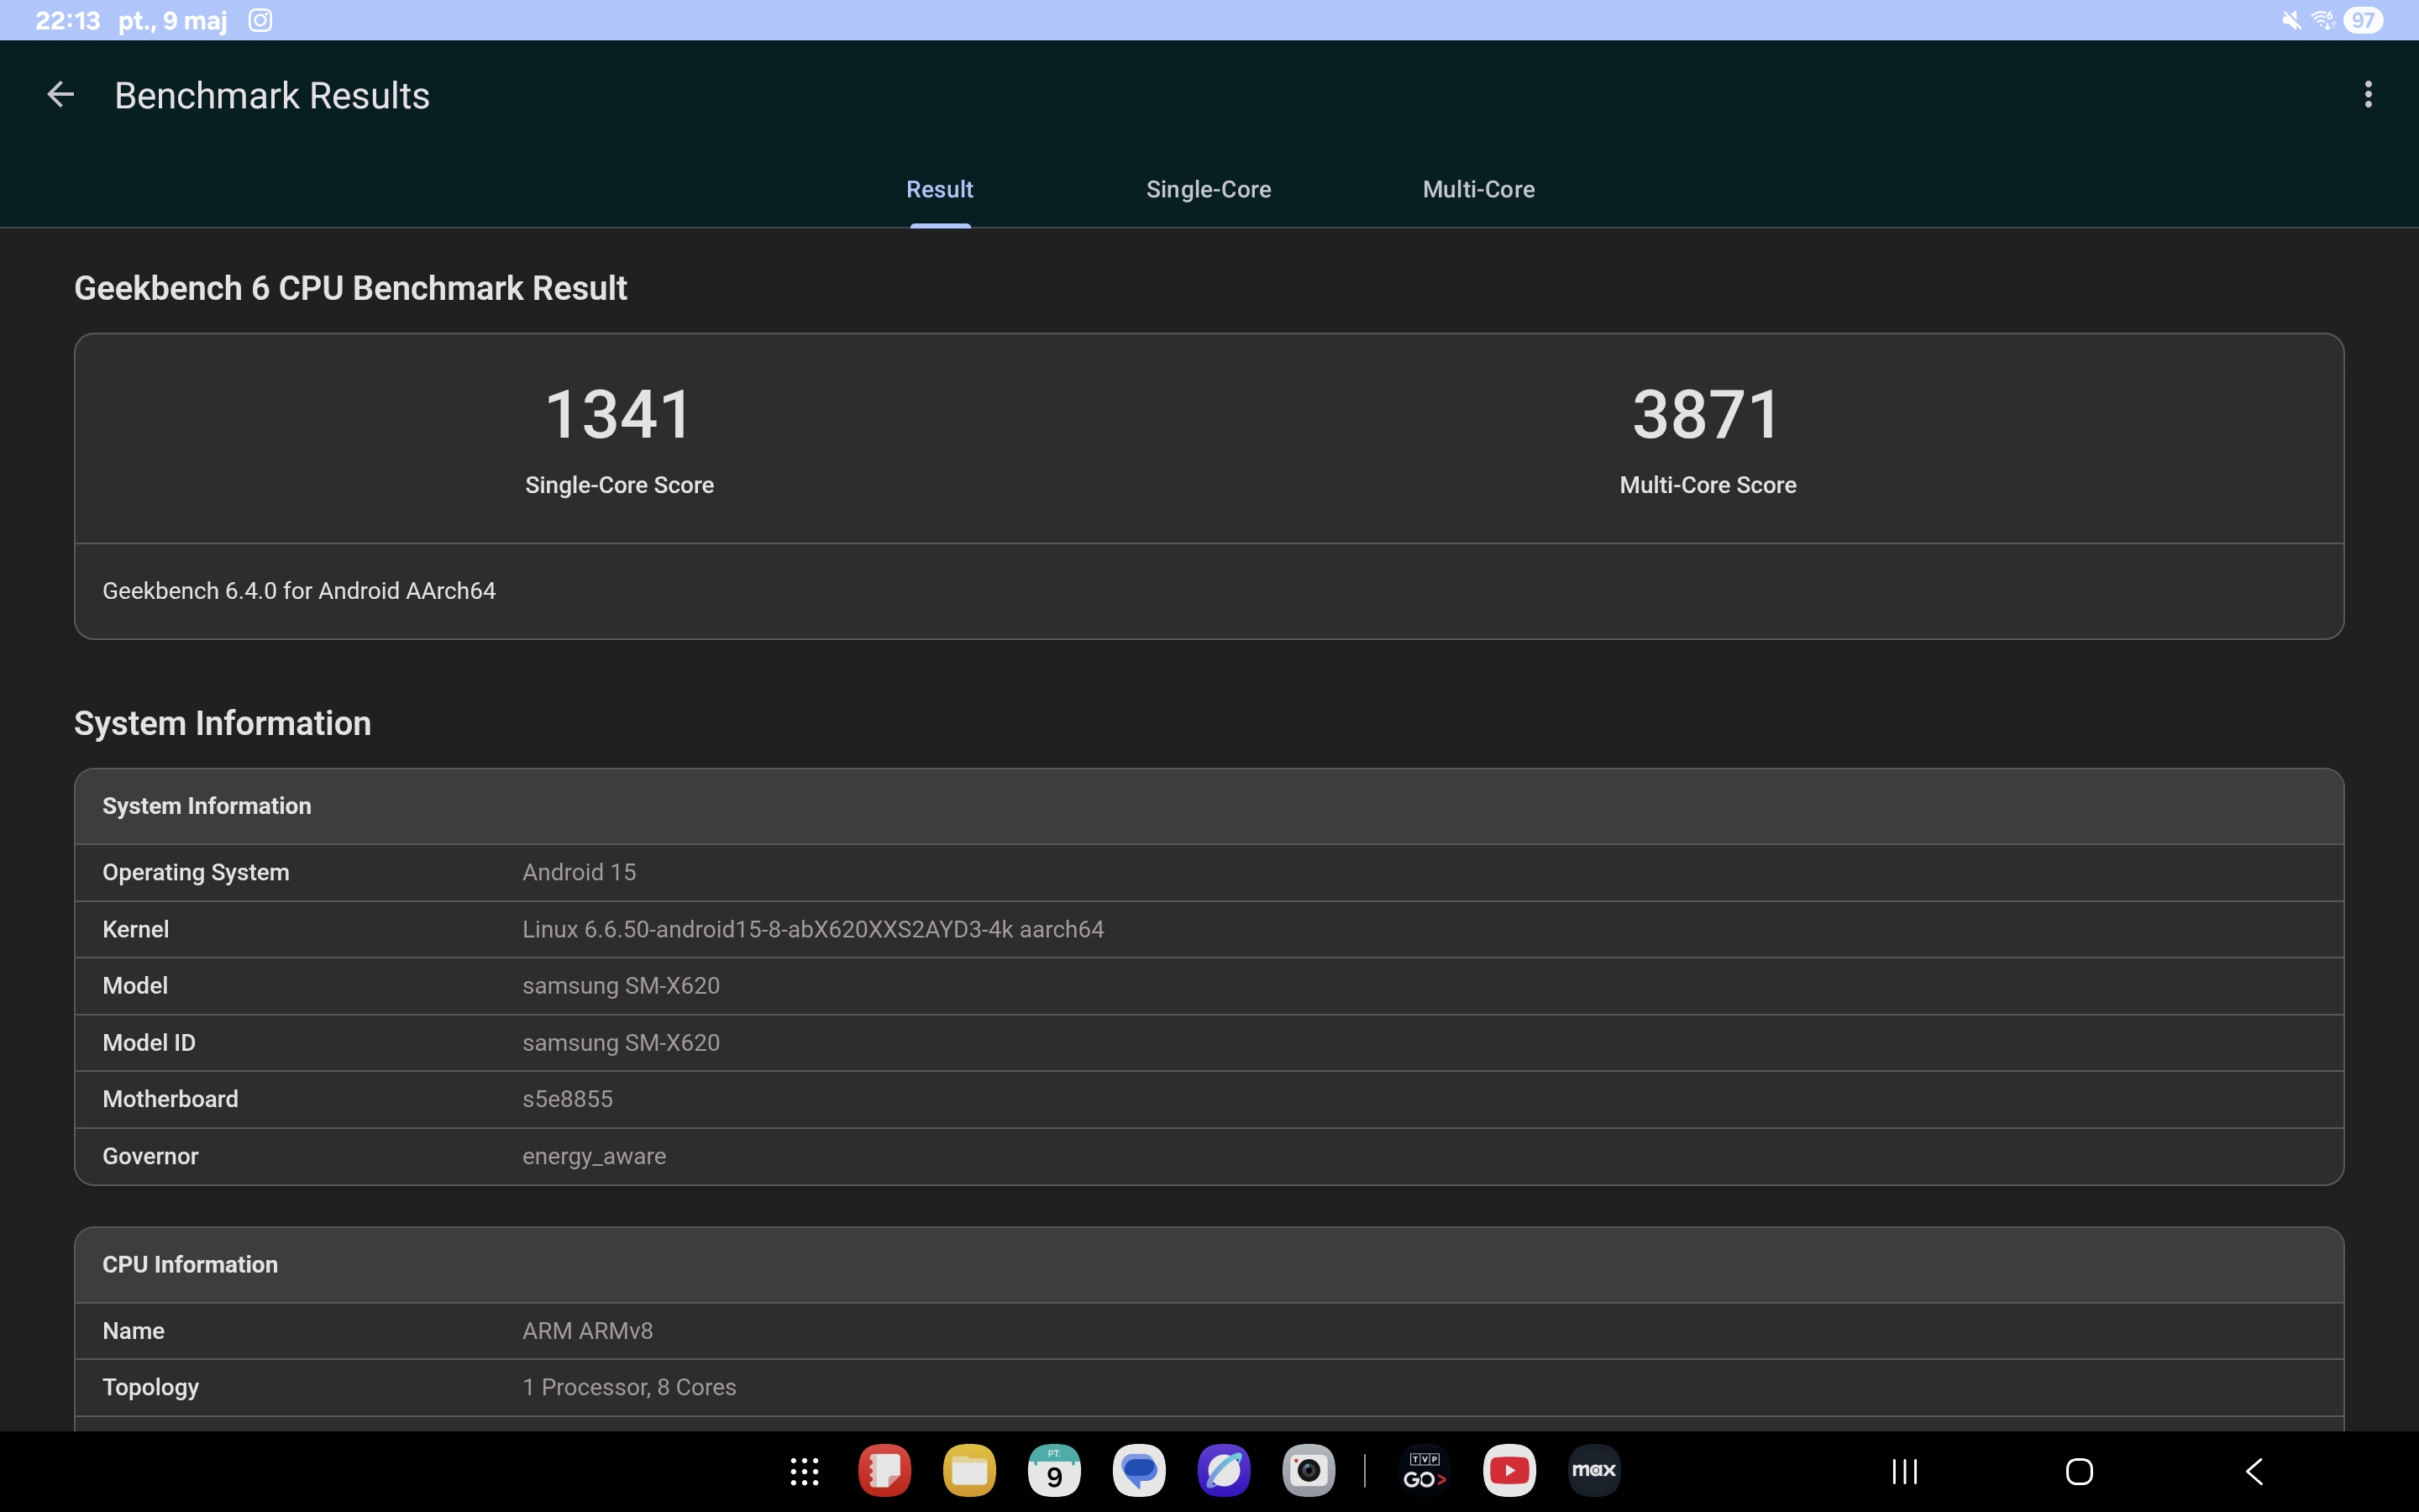Tap the Operating System row label

[x=196, y=872]
